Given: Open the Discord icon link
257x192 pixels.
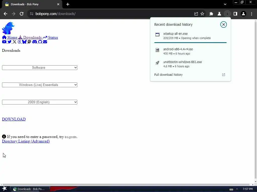Looking at the screenshot, I should pyautogui.click(x=35, y=42).
